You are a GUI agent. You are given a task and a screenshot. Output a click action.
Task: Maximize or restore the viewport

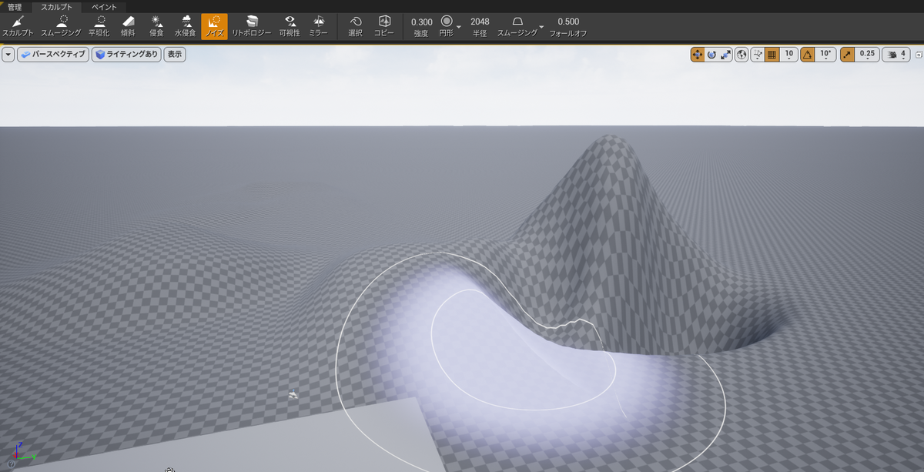point(917,55)
